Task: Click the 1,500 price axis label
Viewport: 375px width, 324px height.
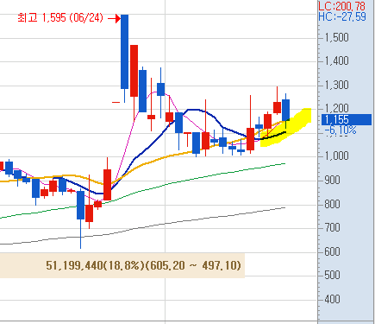Action: pyautogui.click(x=336, y=37)
